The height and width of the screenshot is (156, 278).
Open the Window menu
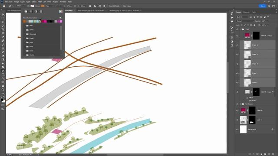63,2
